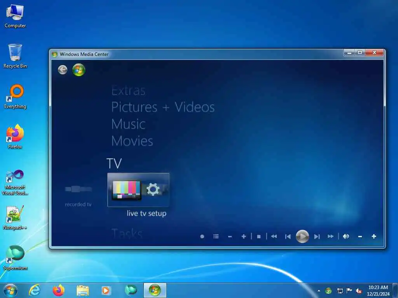Click the Media Center title bar icon
Image resolution: width=398 pixels, height=298 pixels.
point(54,54)
